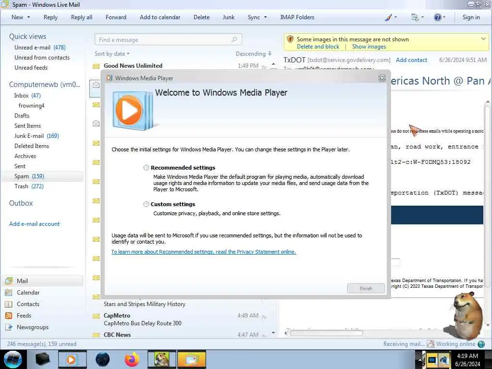Click Junk in the toolbar
The height and width of the screenshot is (369, 492).
click(x=228, y=17)
